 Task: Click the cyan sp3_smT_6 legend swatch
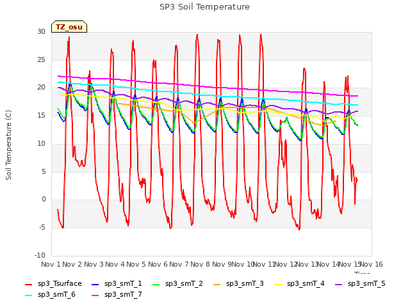(x=28, y=295)
